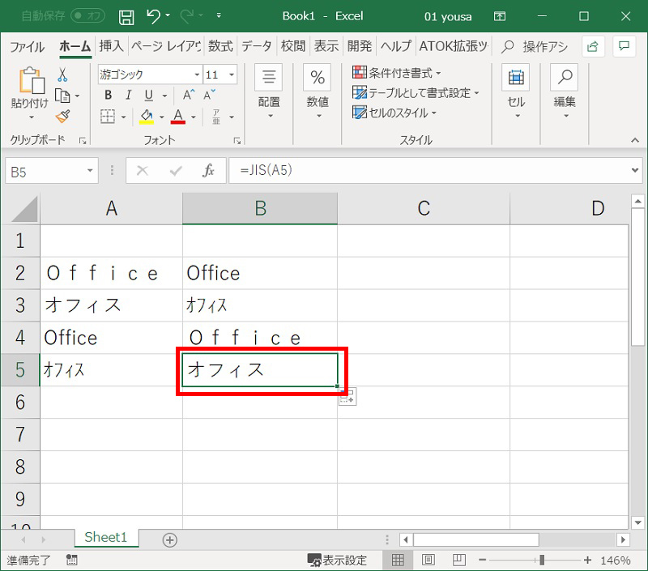Viewport: 648px width, 571px height.
Task: Open the フォント dialog launcher
Action: 237,141
